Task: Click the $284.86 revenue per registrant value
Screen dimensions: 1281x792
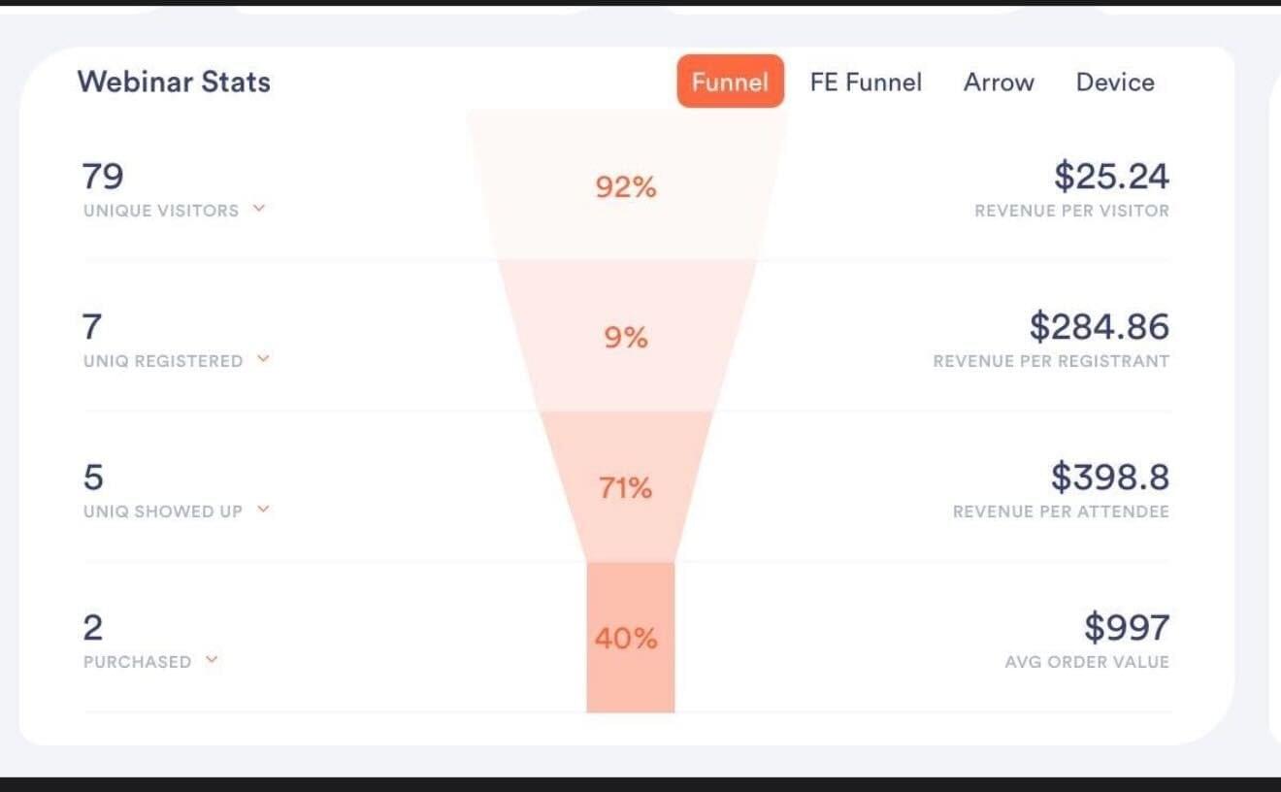Action: coord(1099,327)
